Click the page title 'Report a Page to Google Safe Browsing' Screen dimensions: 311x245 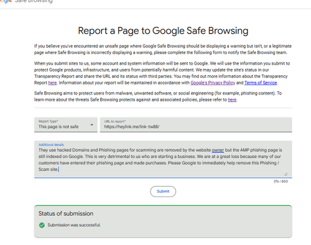tap(163, 30)
